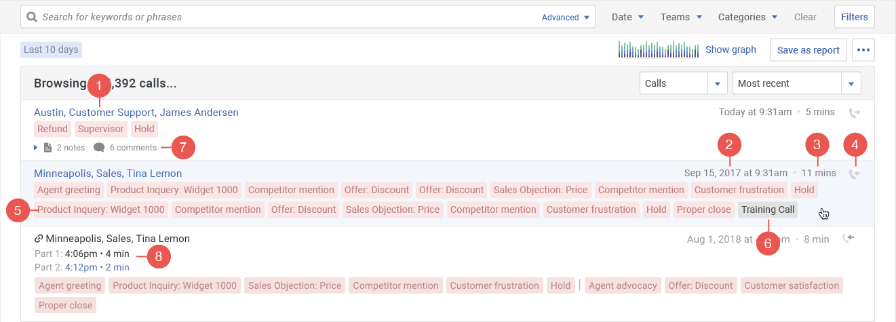896x322 pixels.
Task: Click the linked-call chain icon
Action: (39, 239)
